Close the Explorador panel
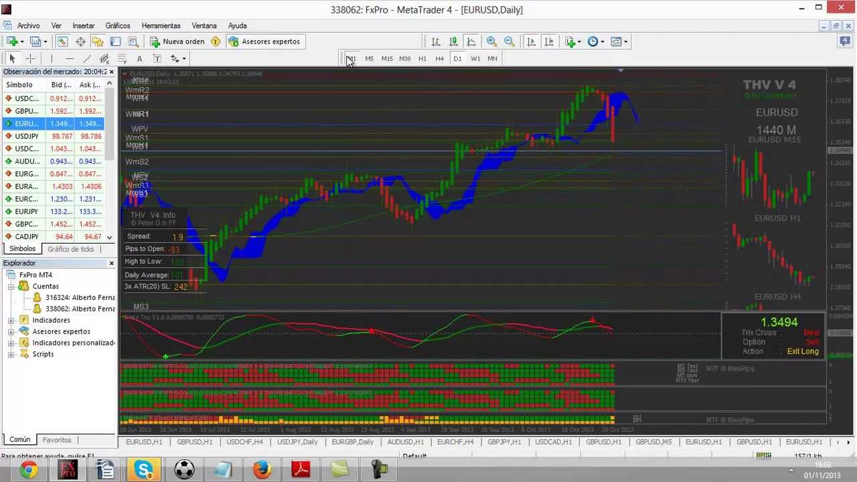 111,263
